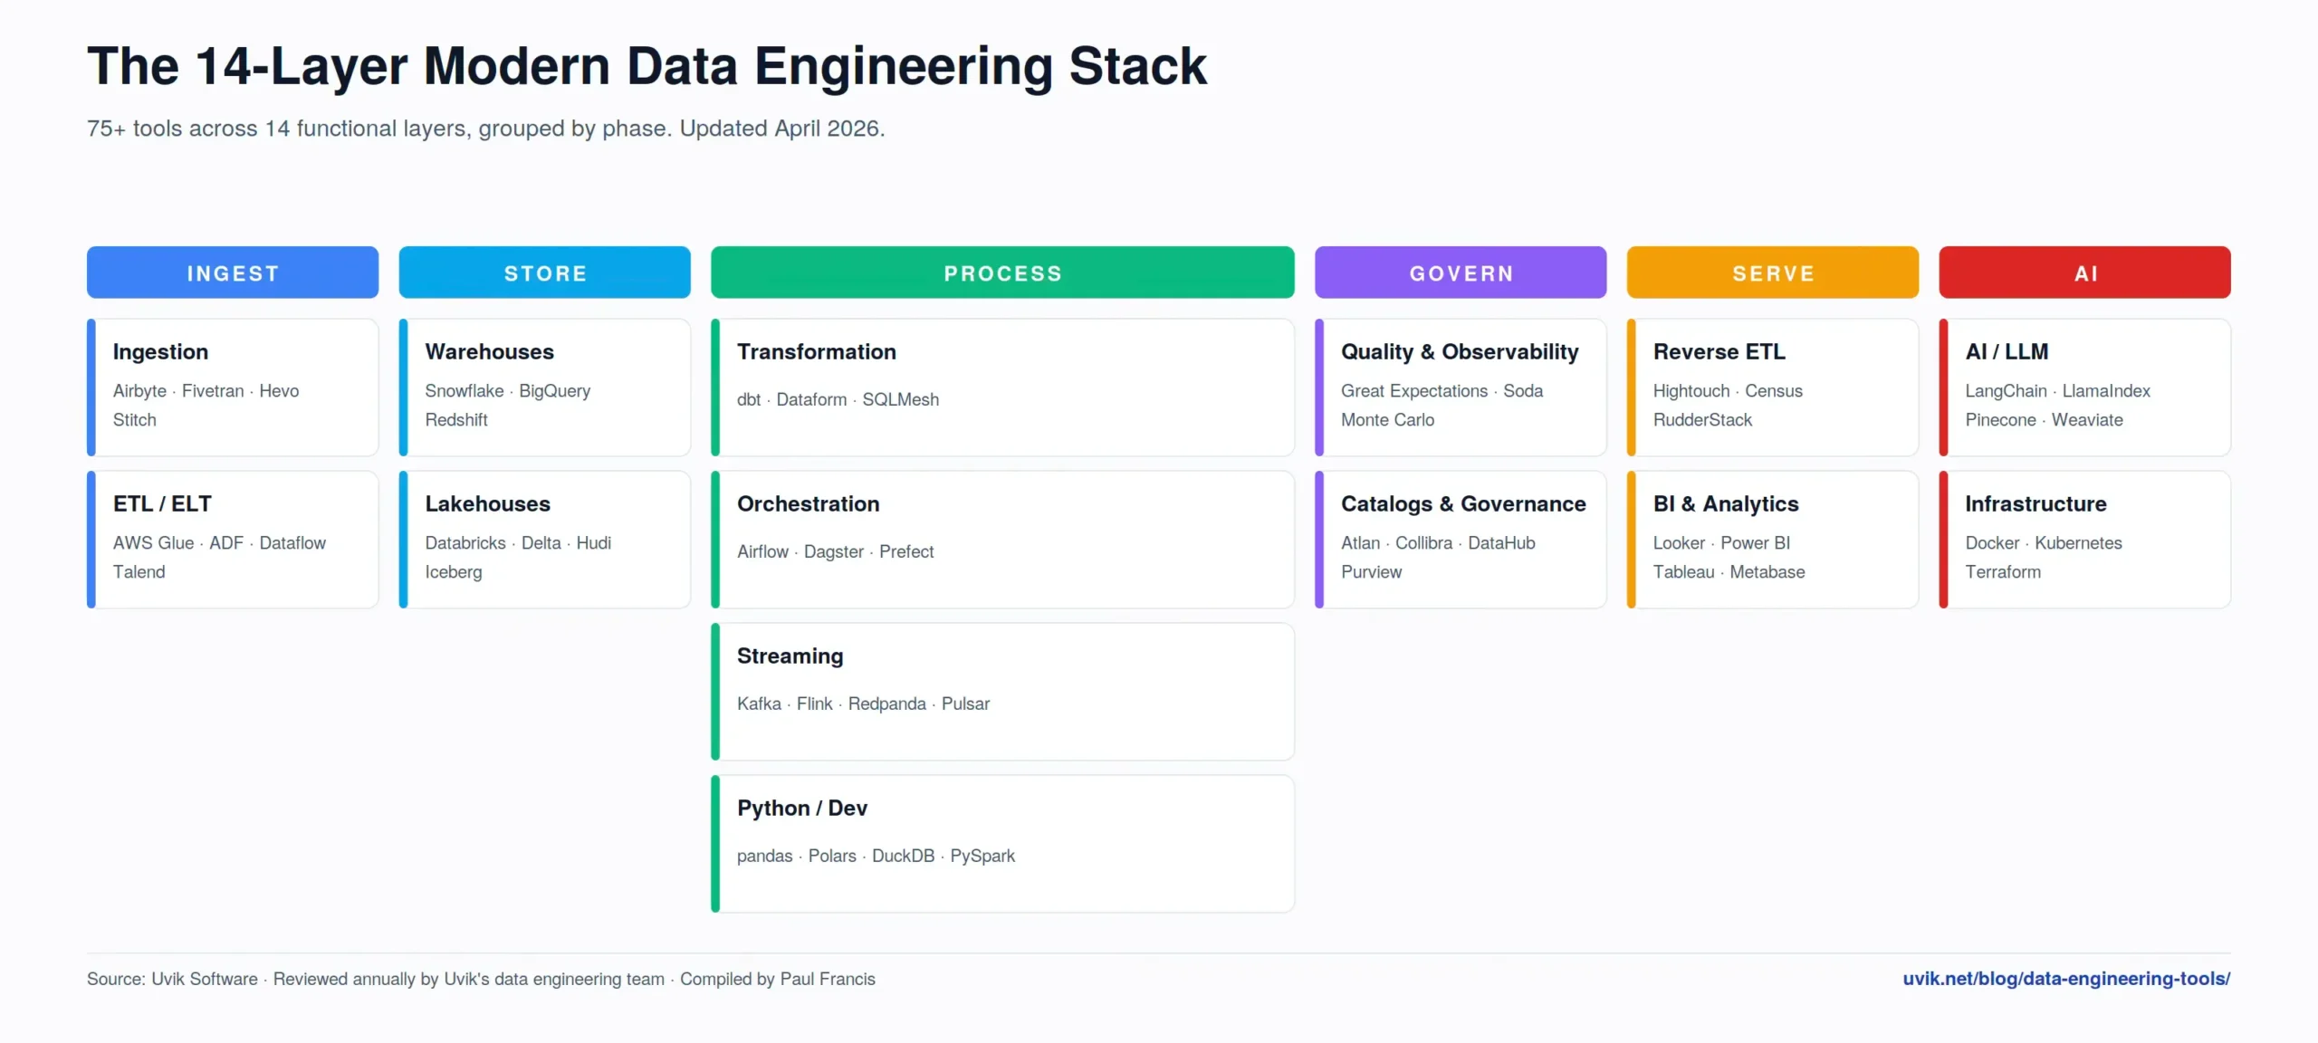Select the Catalogs & Governance card
Viewport: 2318px width, 1043px height.
pyautogui.click(x=1461, y=540)
